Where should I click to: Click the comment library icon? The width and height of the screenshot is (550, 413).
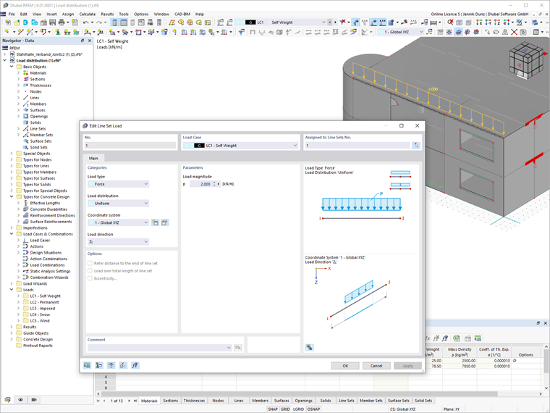pyautogui.click(x=238, y=347)
